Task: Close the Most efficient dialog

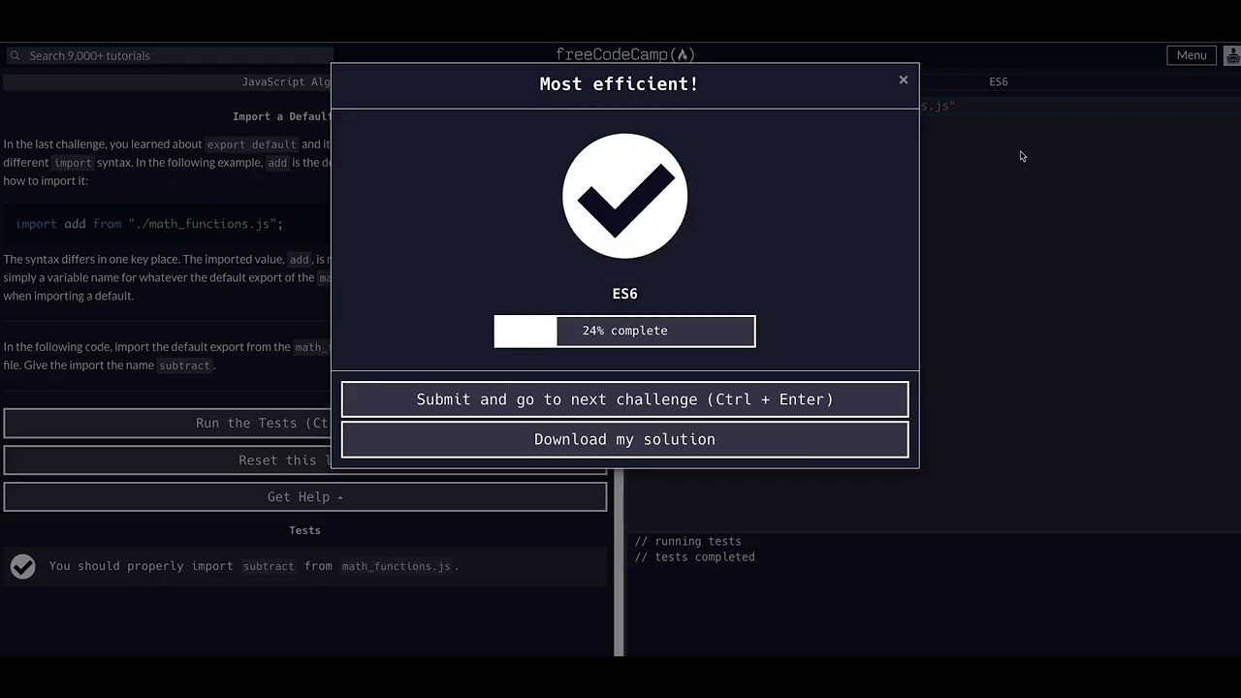Action: (903, 80)
